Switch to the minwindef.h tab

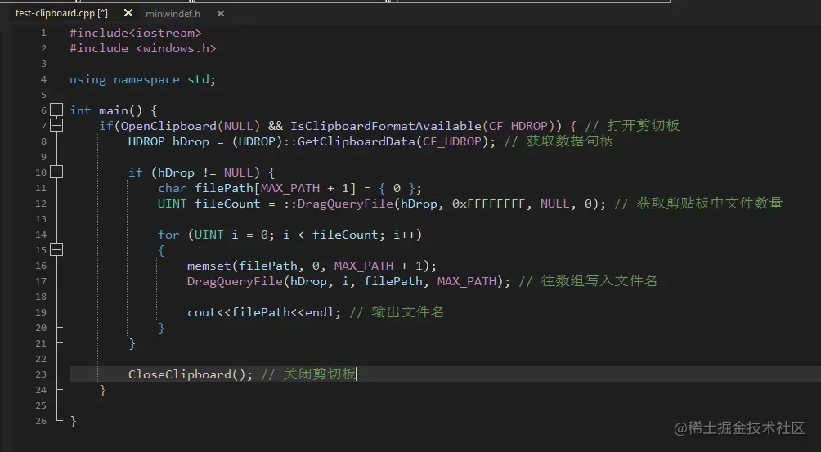(x=173, y=14)
